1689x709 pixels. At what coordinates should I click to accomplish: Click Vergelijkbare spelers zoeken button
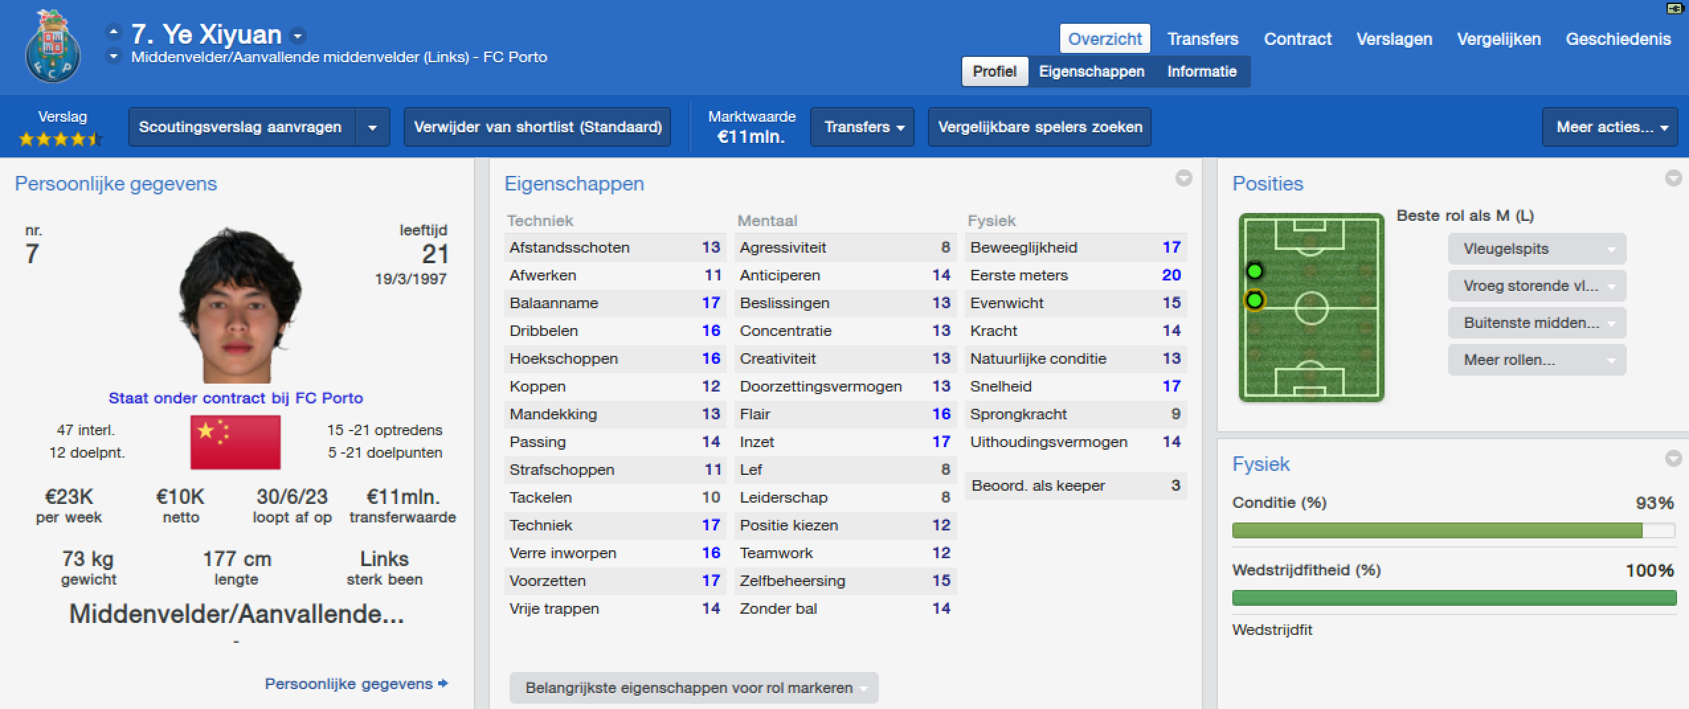(x=1040, y=127)
